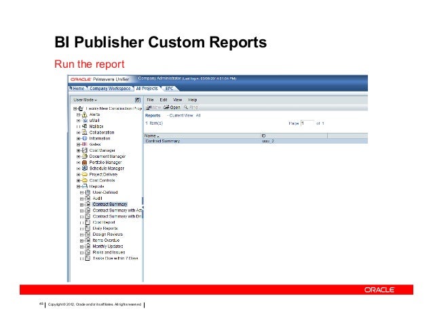The height and width of the screenshot is (334, 433).
Task: Select the Monthly Updates tree item
Action: (x=108, y=247)
